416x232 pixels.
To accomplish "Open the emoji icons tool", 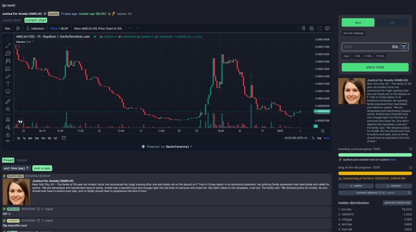I will [8, 91].
